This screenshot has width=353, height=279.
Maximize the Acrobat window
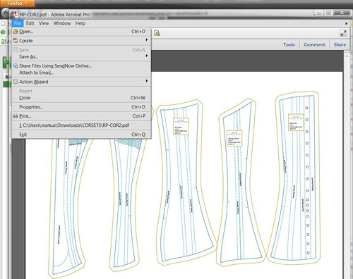pos(329,13)
